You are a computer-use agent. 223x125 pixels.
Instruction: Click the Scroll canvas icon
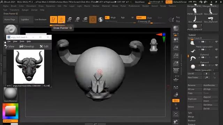click(x=176, y=40)
